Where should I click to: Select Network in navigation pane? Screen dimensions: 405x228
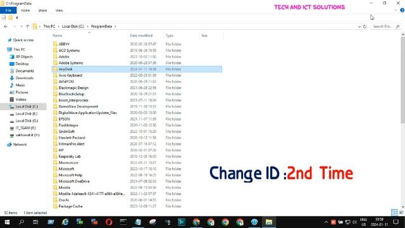(x=17, y=144)
